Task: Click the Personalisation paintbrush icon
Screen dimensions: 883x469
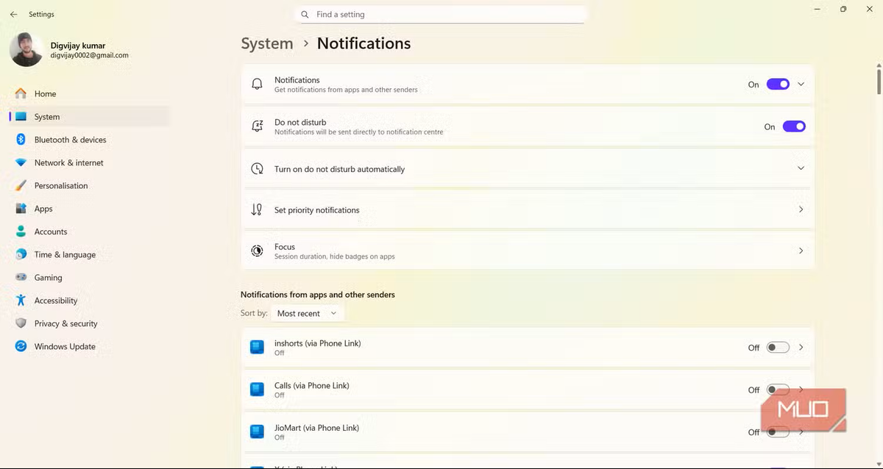Action: [21, 186]
